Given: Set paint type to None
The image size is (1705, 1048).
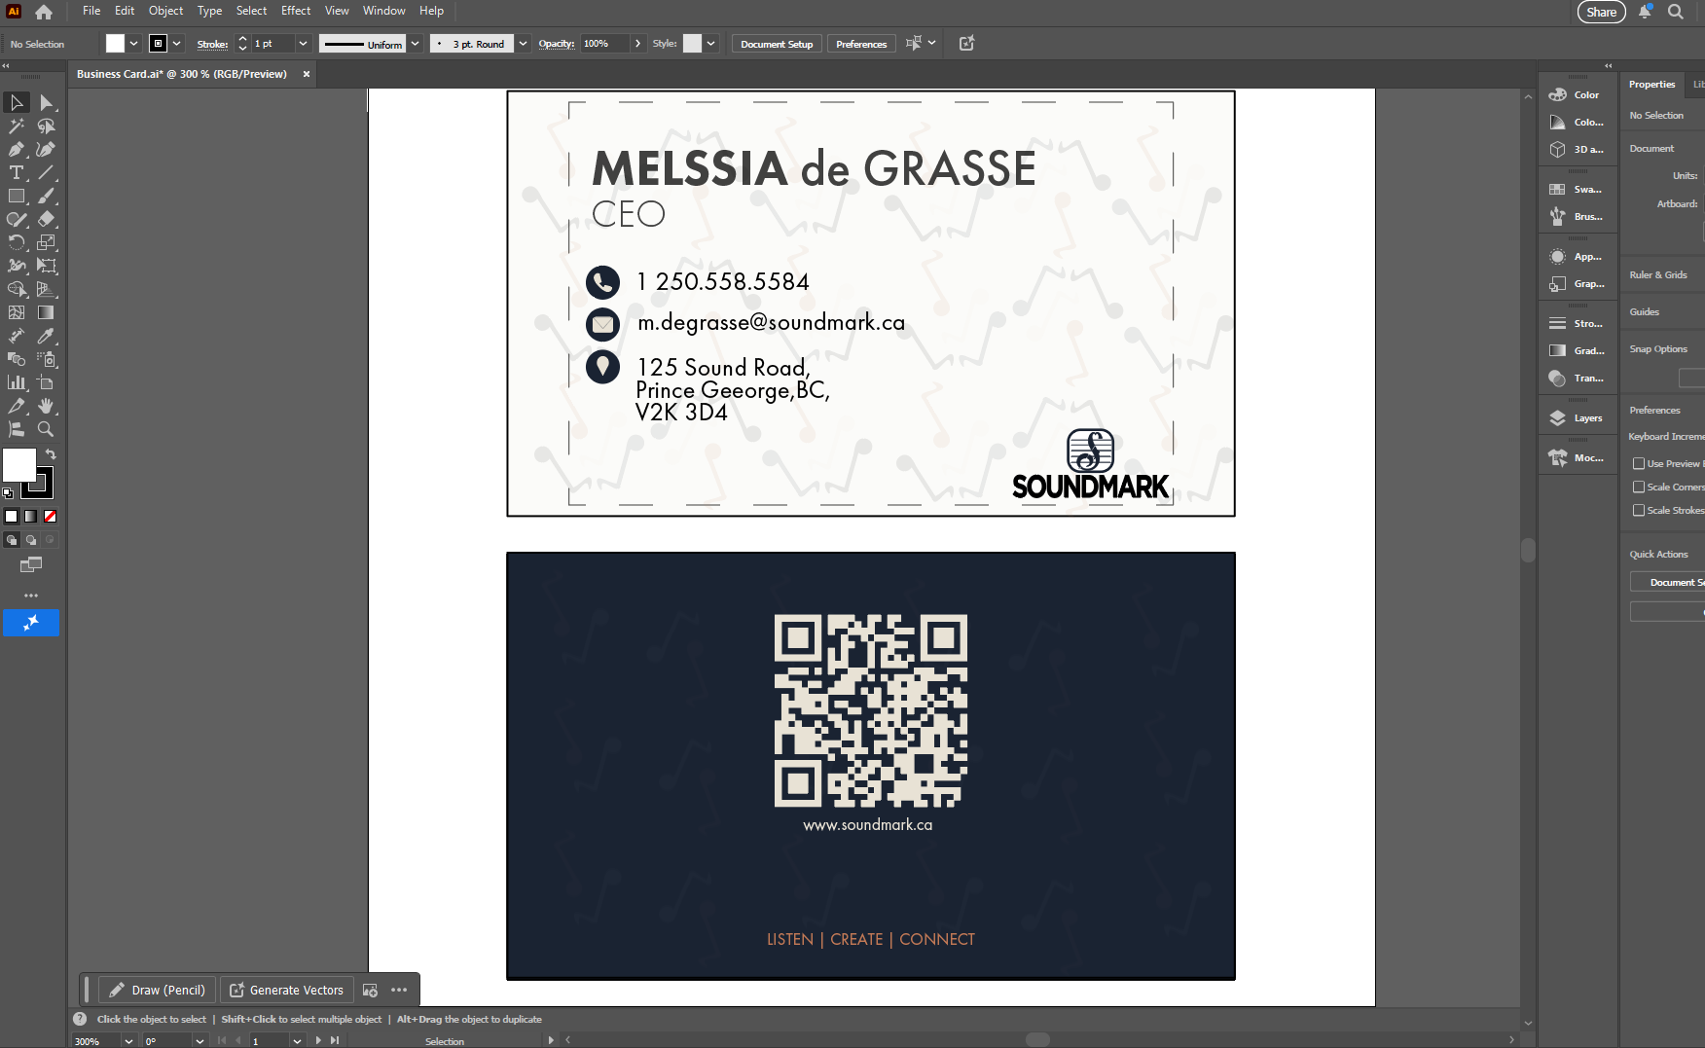Looking at the screenshot, I should 50,517.
